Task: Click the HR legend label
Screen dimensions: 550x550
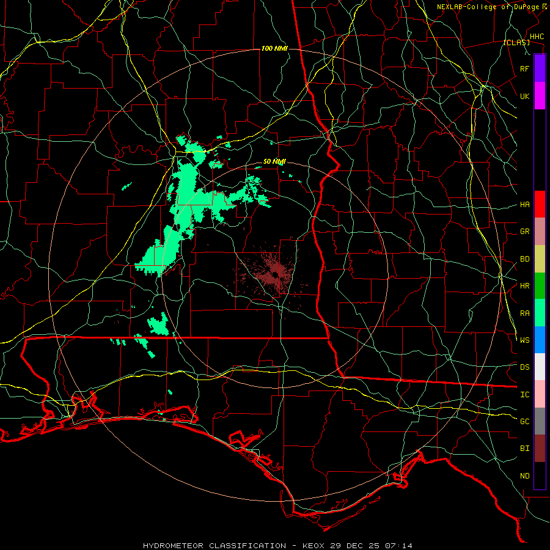Action: pyautogui.click(x=524, y=286)
